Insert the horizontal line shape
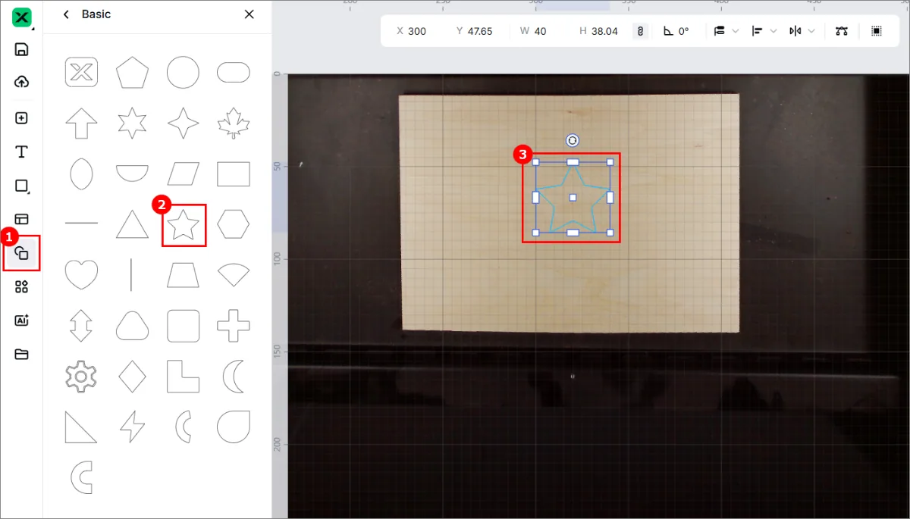Image resolution: width=910 pixels, height=519 pixels. coord(81,224)
